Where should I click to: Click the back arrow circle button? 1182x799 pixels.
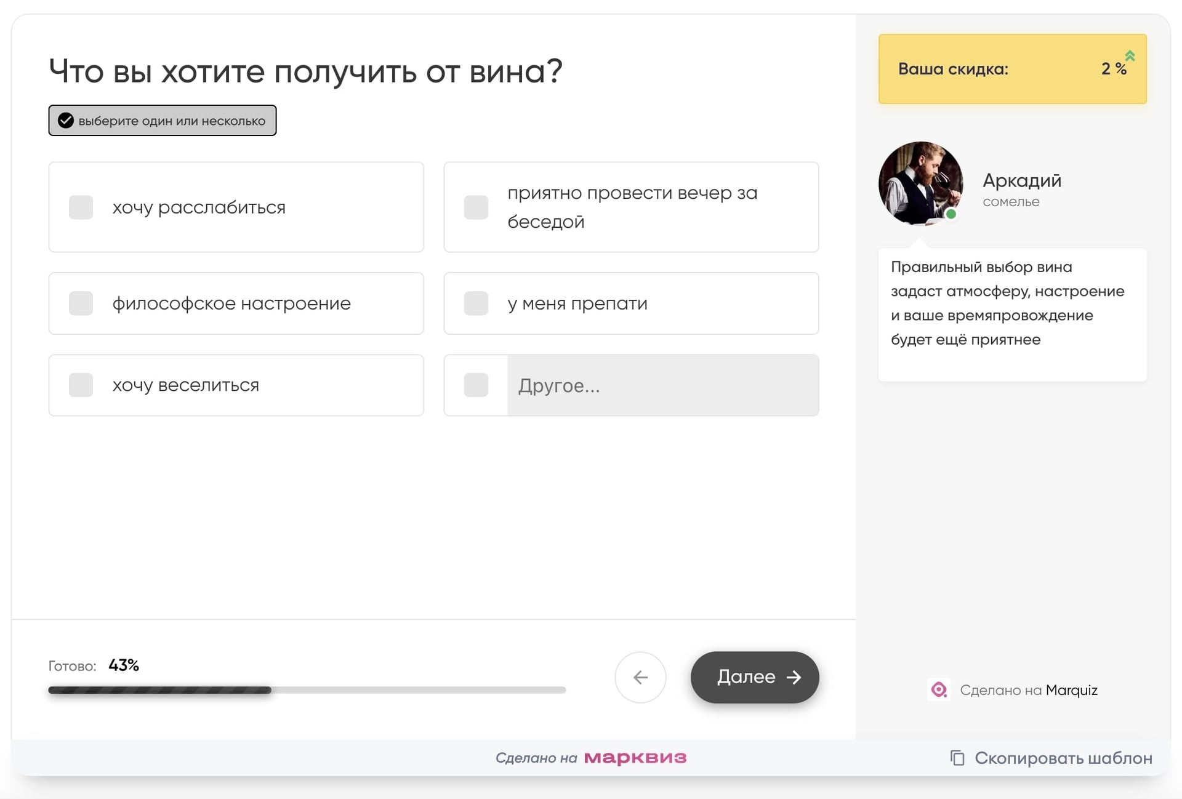click(640, 677)
